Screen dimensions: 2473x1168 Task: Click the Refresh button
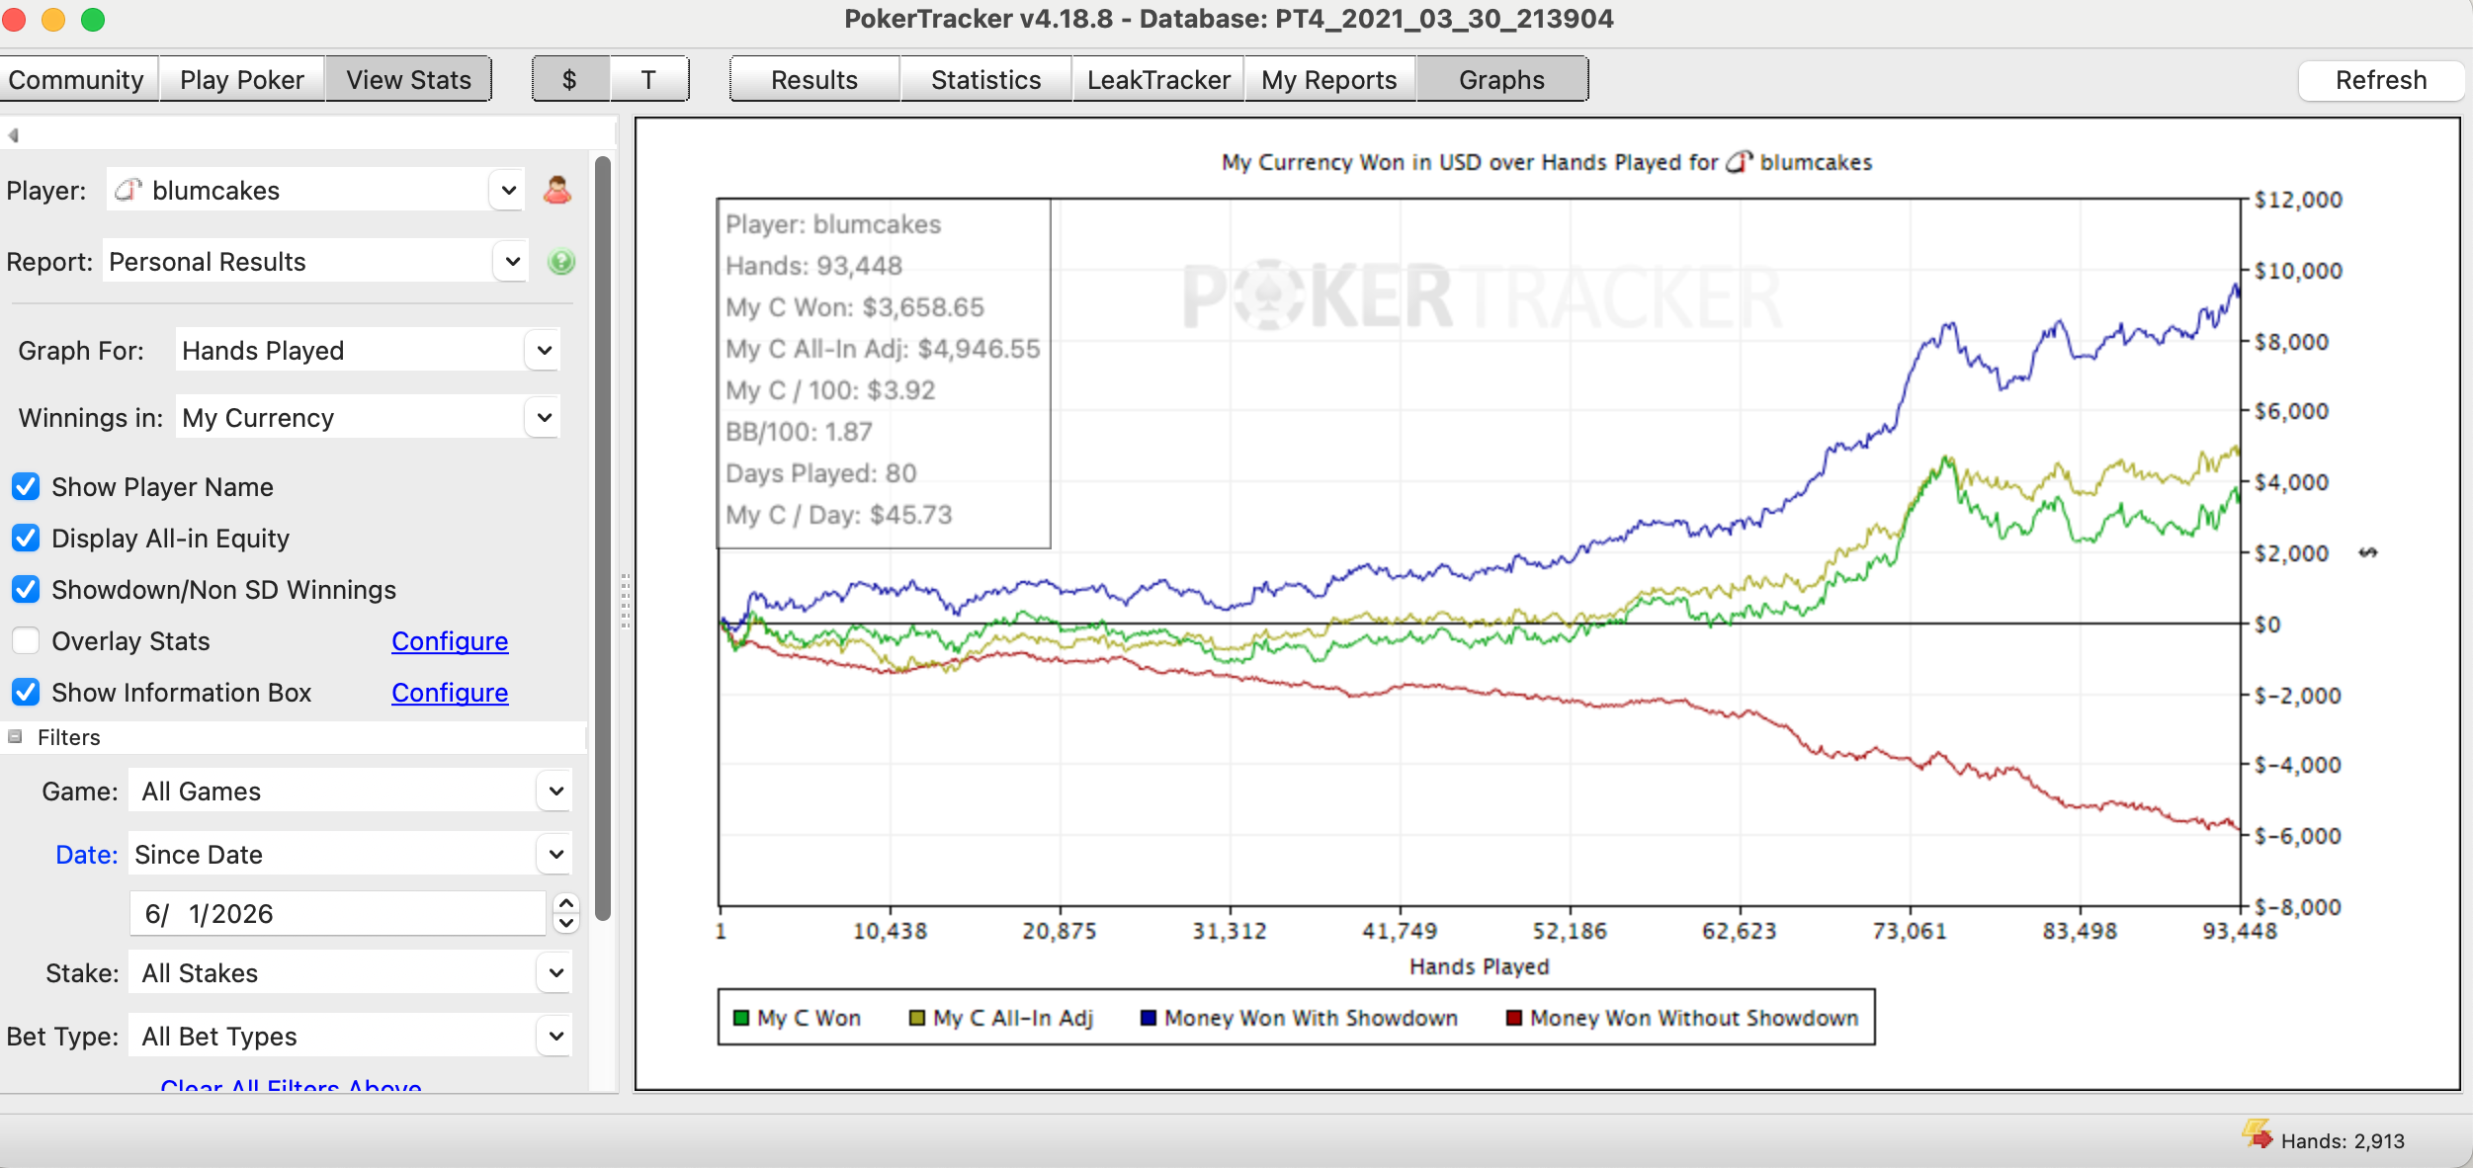(x=2381, y=80)
